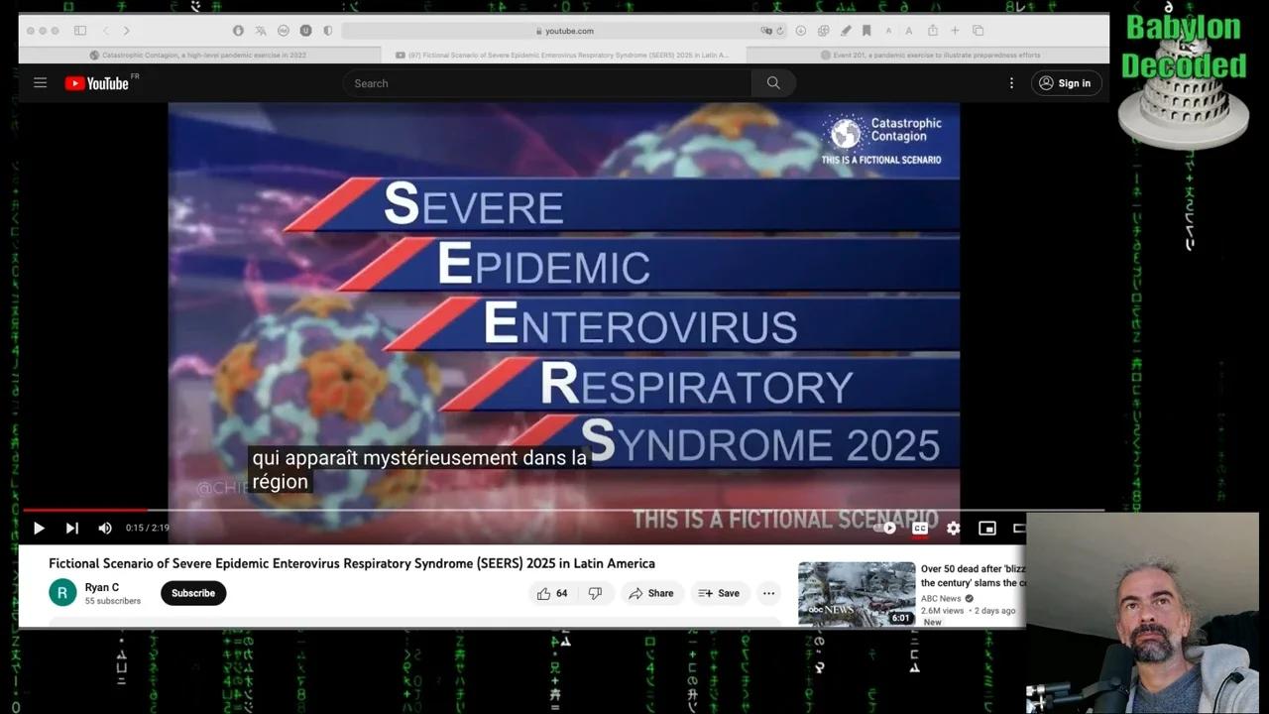Decrease text size with small A
1269x714 pixels.
[x=888, y=31]
